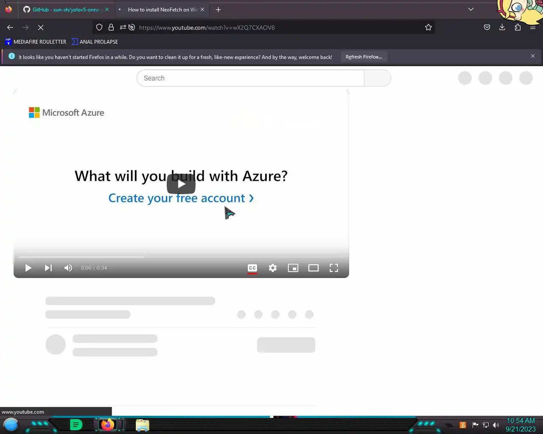Screen dimensions: 543x434
Task: Close the NeoFetch YouTube tab
Action: coord(202,9)
